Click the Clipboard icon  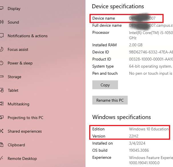click(x=1, y=145)
